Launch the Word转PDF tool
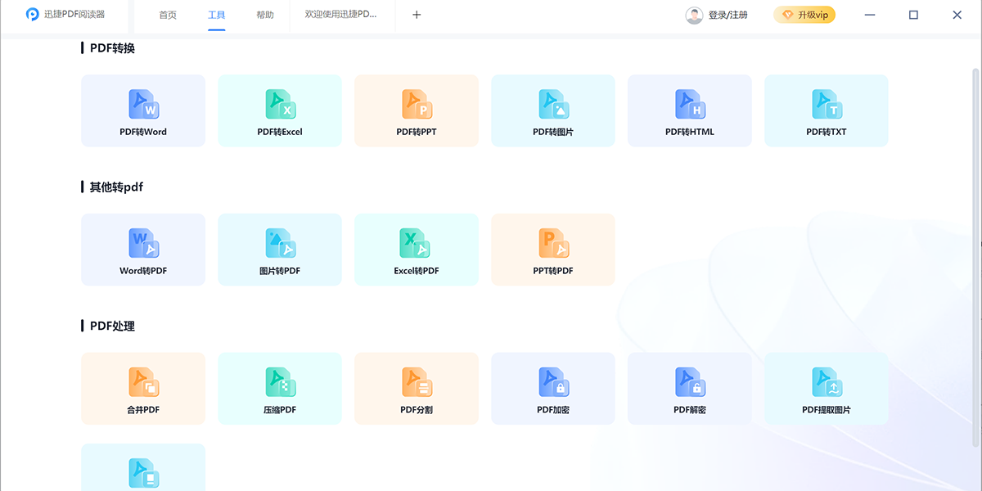982x491 pixels. [x=142, y=250]
